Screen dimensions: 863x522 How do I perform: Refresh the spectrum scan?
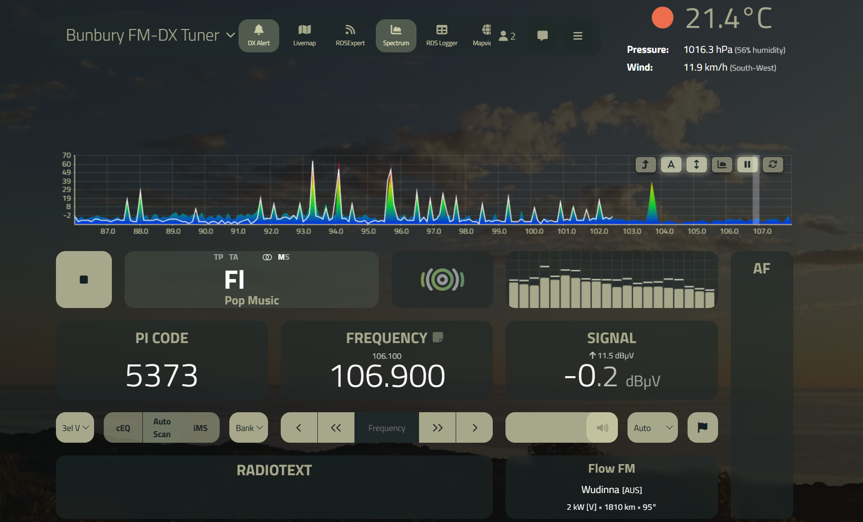772,164
